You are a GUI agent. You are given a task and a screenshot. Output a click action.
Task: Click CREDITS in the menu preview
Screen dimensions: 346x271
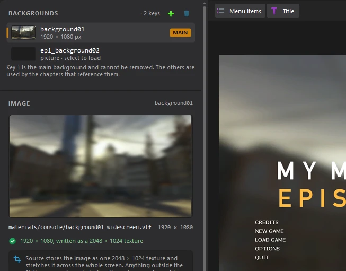coord(267,222)
